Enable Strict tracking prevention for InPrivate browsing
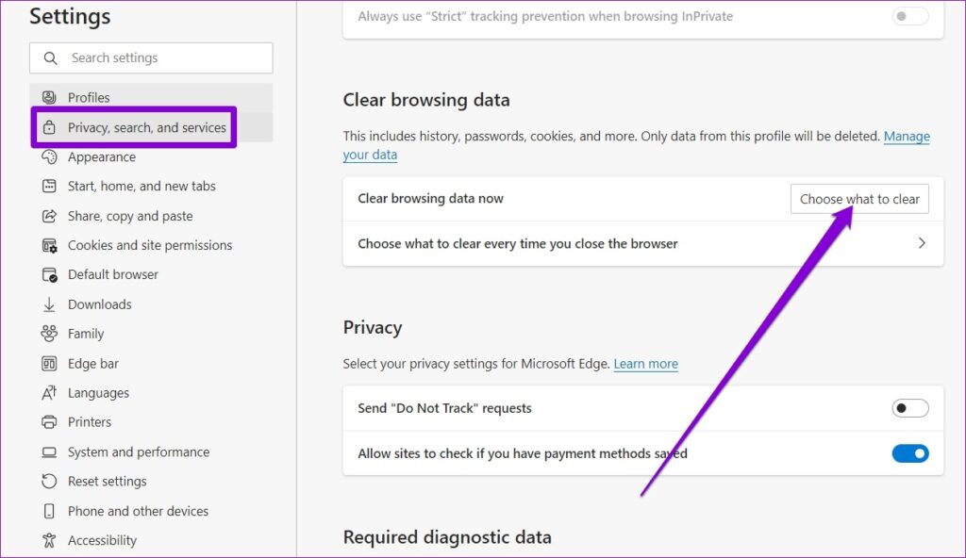 coord(908,15)
